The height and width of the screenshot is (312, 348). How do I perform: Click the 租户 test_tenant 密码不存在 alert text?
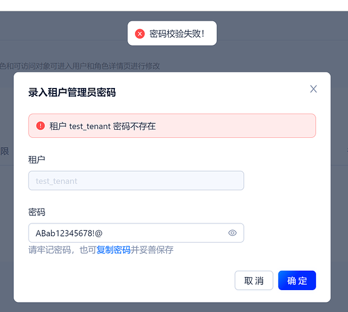(102, 126)
